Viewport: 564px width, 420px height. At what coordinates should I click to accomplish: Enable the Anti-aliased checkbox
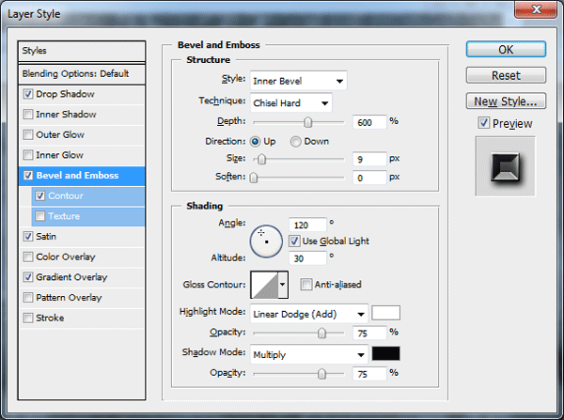306,285
